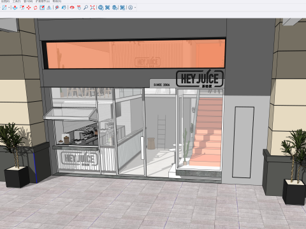Select the open awning window panel
306x229 pixels.
[x=70, y=114]
